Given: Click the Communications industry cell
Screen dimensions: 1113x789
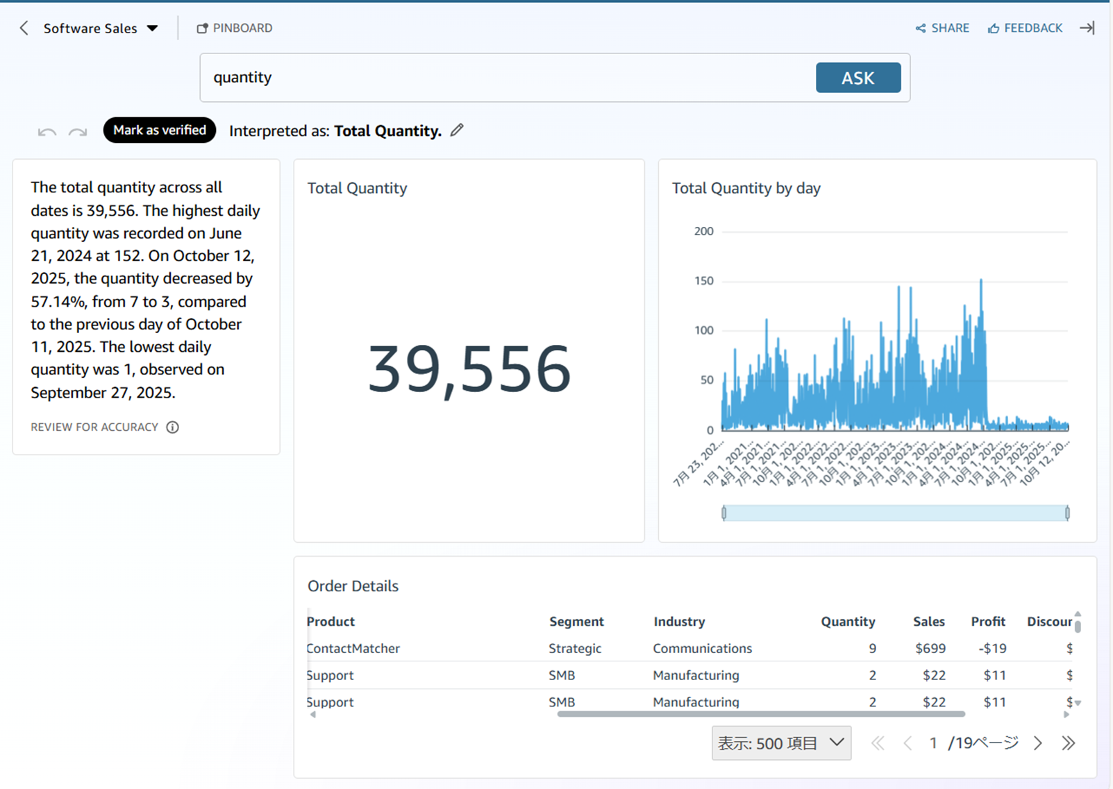Looking at the screenshot, I should tap(702, 648).
